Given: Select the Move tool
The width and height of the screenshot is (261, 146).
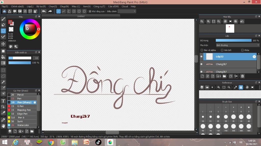Looking at the screenshot, I should point(3,44).
